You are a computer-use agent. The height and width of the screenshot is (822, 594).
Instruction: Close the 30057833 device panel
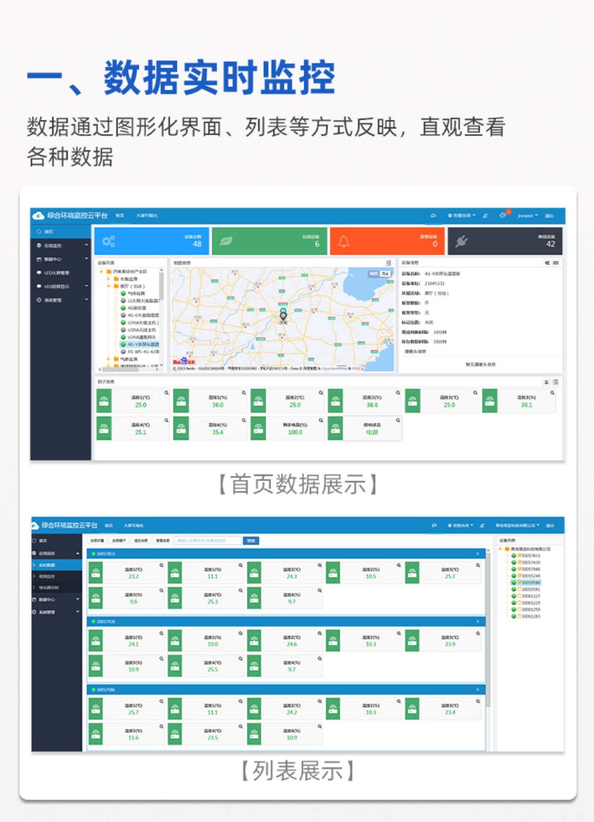(x=478, y=554)
